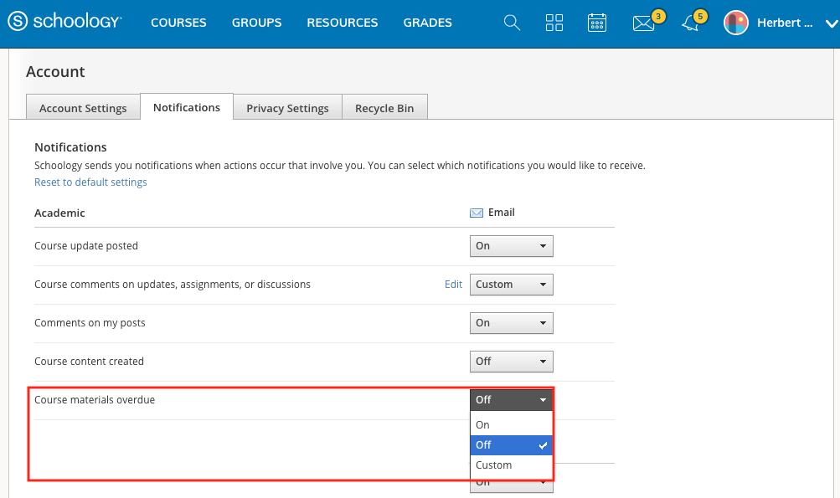
Task: Click Reset to default settings link
Action: pyautogui.click(x=90, y=182)
